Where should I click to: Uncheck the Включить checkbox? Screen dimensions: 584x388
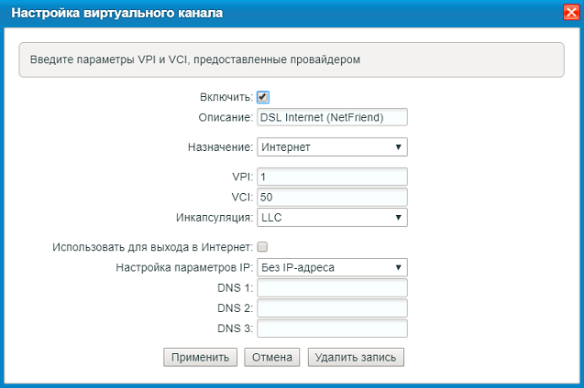click(263, 97)
